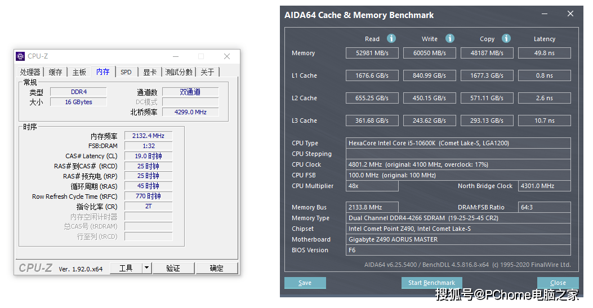
Task: Click the L2 Cache Latency 2.6 ns
Action: pyautogui.click(x=545, y=98)
